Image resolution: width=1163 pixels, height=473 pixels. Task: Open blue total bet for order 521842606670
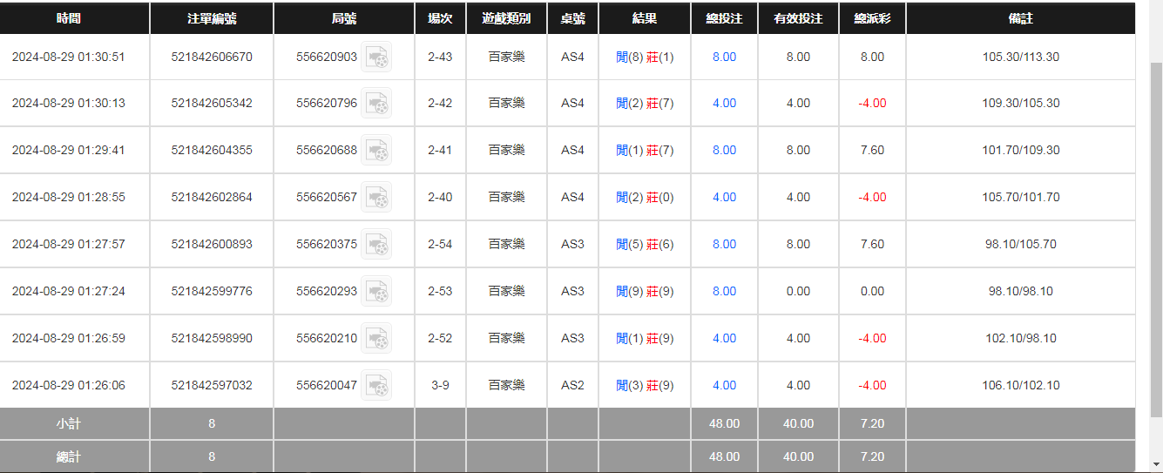[724, 57]
